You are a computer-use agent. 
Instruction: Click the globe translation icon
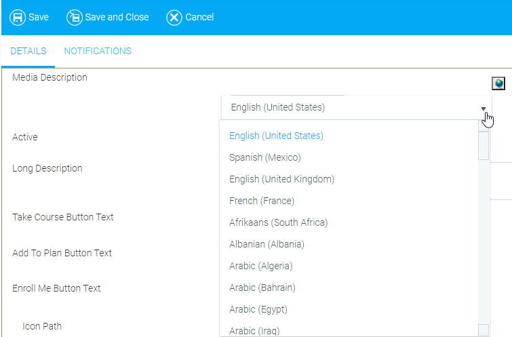tap(498, 83)
